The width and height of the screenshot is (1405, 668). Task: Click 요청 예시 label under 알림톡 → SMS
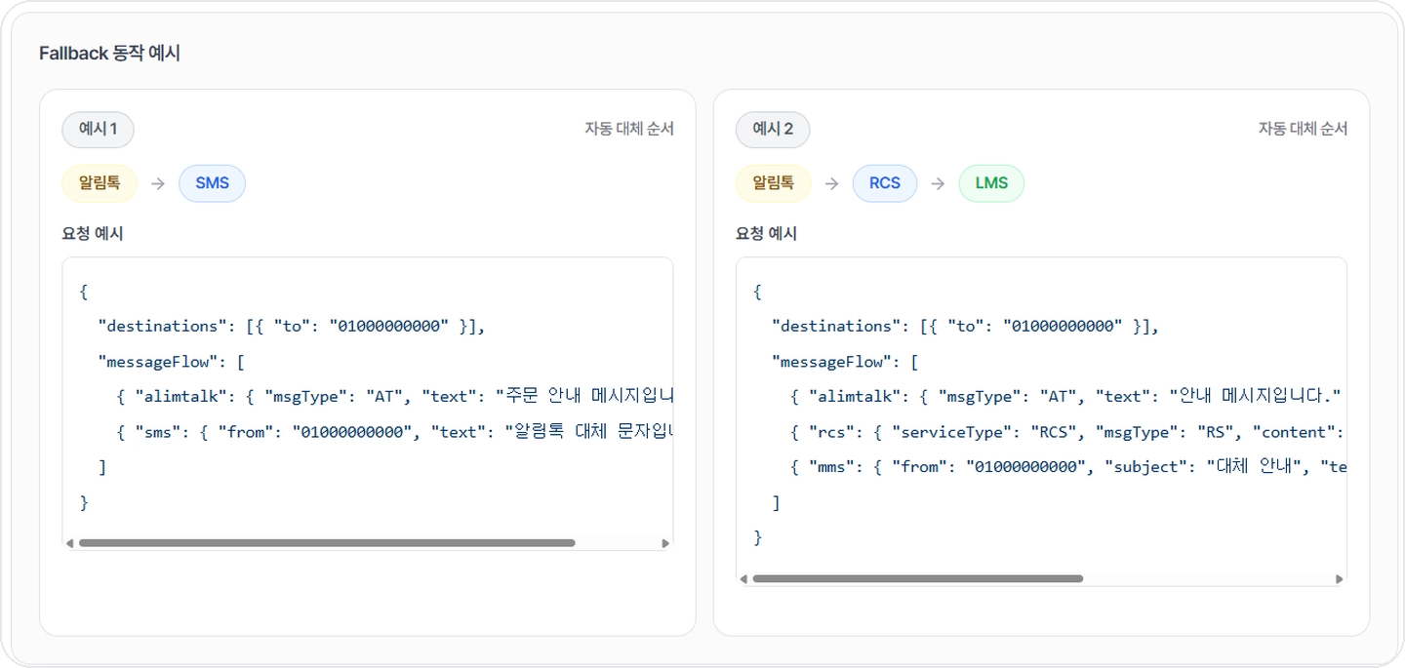point(93,234)
